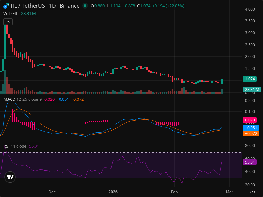Click the Mar label on the time axis

pos(229,192)
